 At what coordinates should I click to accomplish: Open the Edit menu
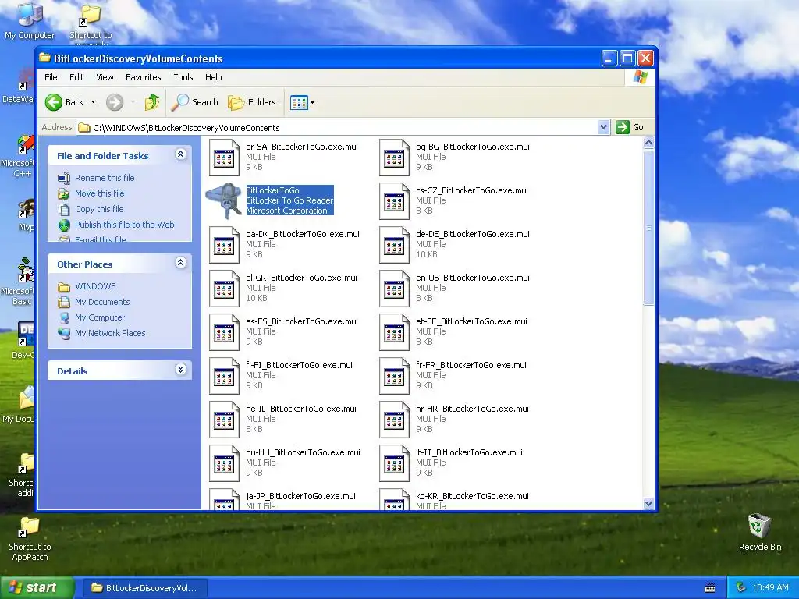click(x=76, y=77)
